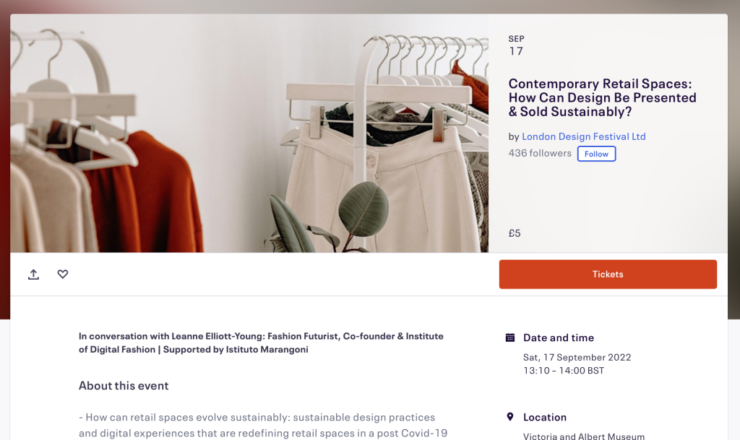Click the Leanne Elliott-Young conversation summary
The height and width of the screenshot is (440, 740).
point(261,343)
